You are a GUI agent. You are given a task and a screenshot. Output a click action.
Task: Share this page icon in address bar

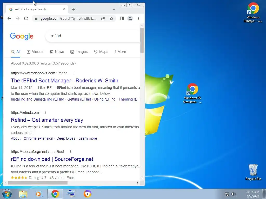(x=103, y=18)
